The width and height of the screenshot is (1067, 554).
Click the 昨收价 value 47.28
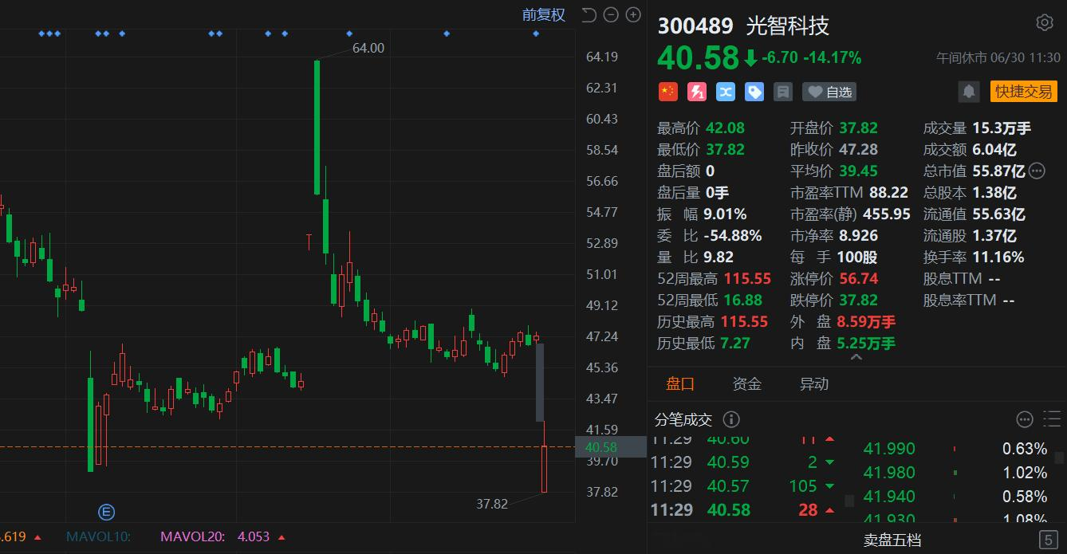coord(858,149)
